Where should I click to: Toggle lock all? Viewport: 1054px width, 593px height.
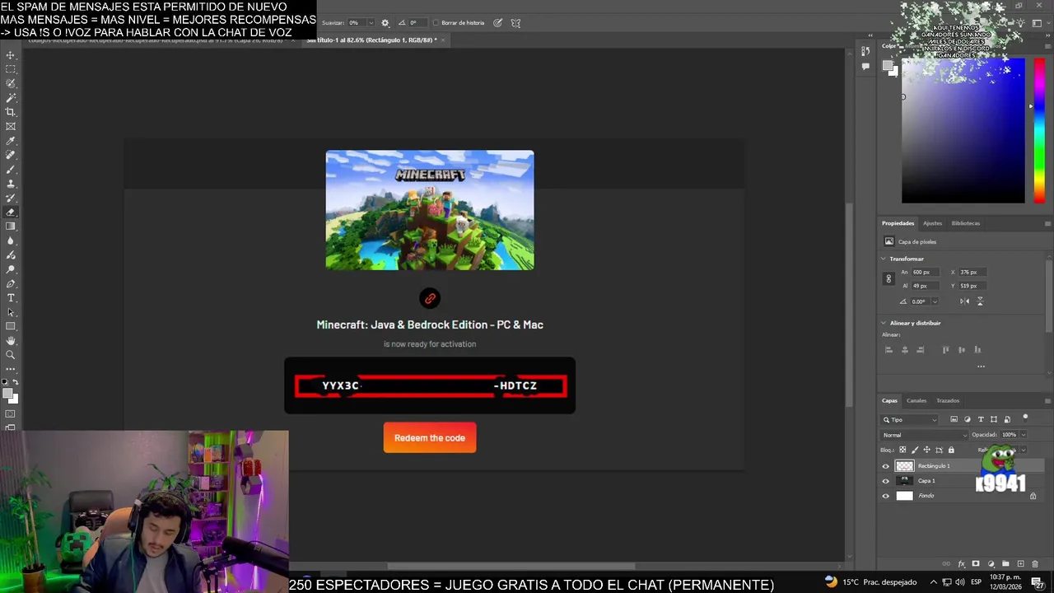pyautogui.click(x=951, y=450)
